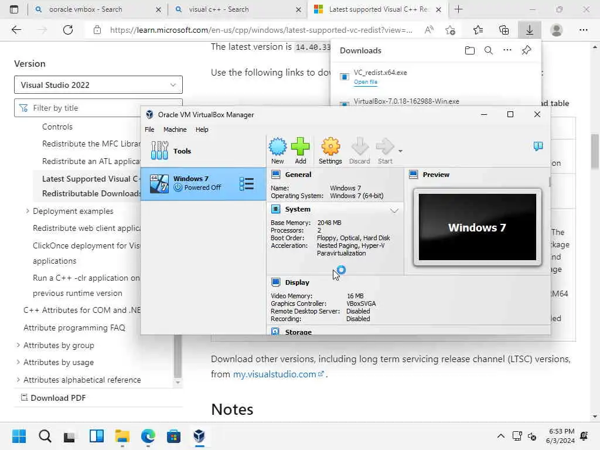Click the Download PDF button
600x450 pixels.
[53, 398]
